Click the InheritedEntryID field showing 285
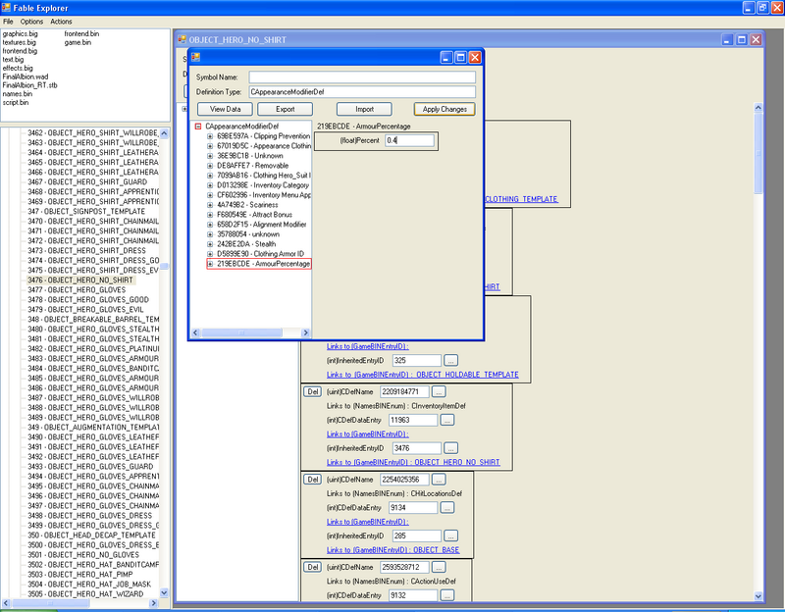Image resolution: width=785 pixels, height=612 pixels. pos(416,535)
